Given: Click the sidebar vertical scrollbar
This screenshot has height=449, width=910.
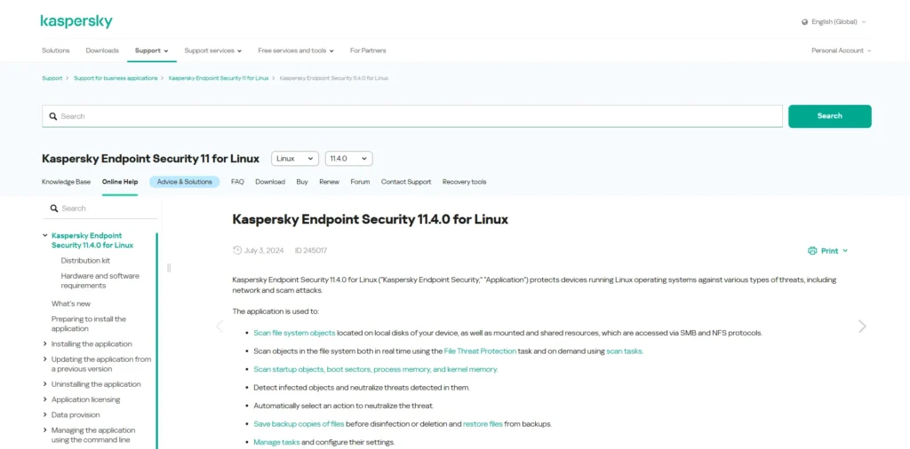Looking at the screenshot, I should coord(156,340).
